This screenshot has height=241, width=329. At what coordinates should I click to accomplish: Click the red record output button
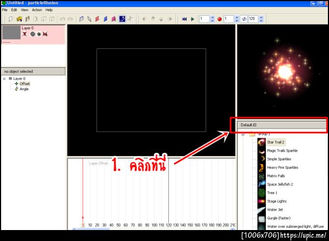click(x=219, y=19)
